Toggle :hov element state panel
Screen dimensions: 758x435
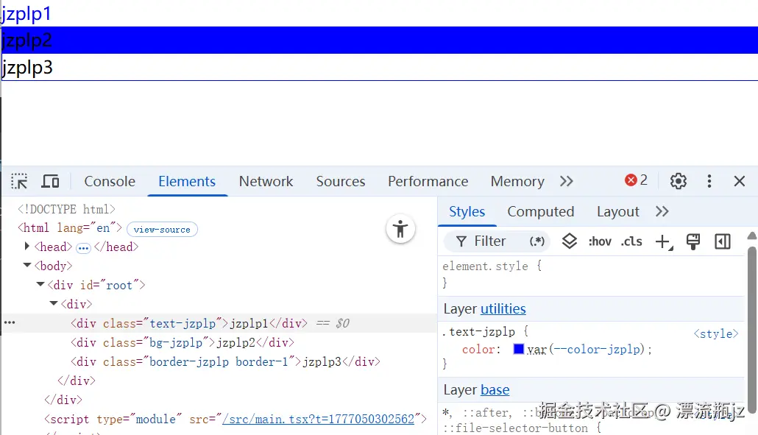[600, 241]
